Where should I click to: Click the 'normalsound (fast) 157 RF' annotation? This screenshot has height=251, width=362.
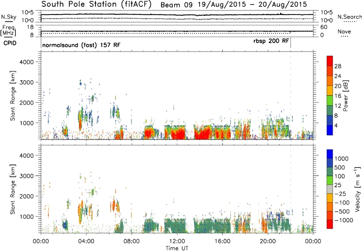tap(81, 45)
